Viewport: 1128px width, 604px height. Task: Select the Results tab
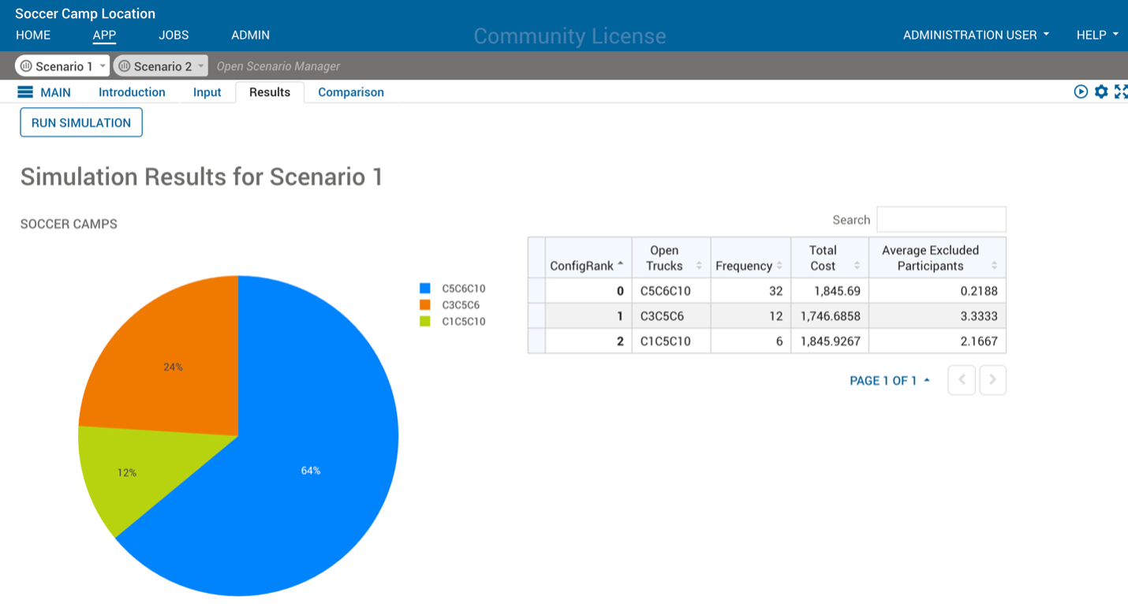click(270, 92)
